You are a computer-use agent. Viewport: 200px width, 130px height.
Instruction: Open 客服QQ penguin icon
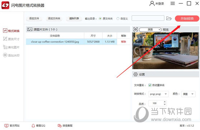(x=33, y=126)
